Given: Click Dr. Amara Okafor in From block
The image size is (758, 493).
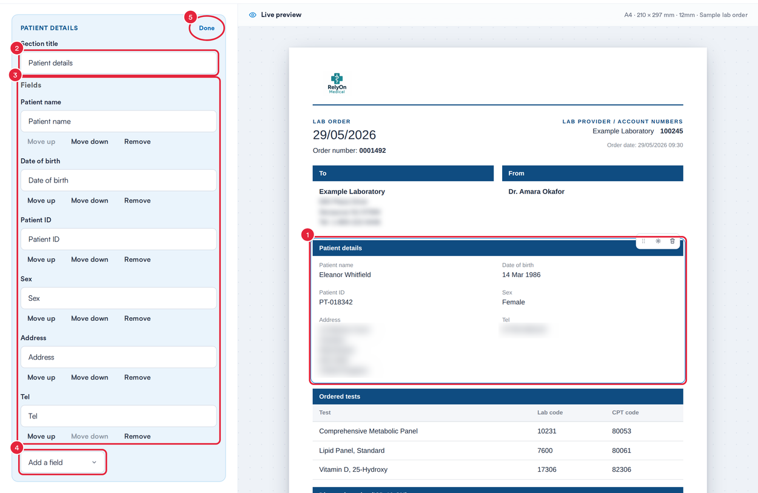Looking at the screenshot, I should point(537,192).
